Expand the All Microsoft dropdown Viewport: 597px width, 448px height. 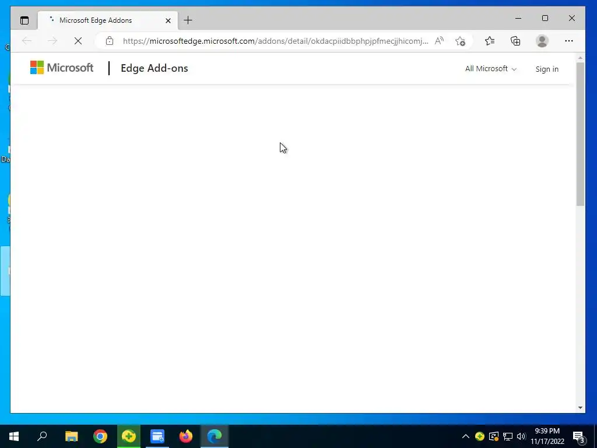tap(491, 69)
